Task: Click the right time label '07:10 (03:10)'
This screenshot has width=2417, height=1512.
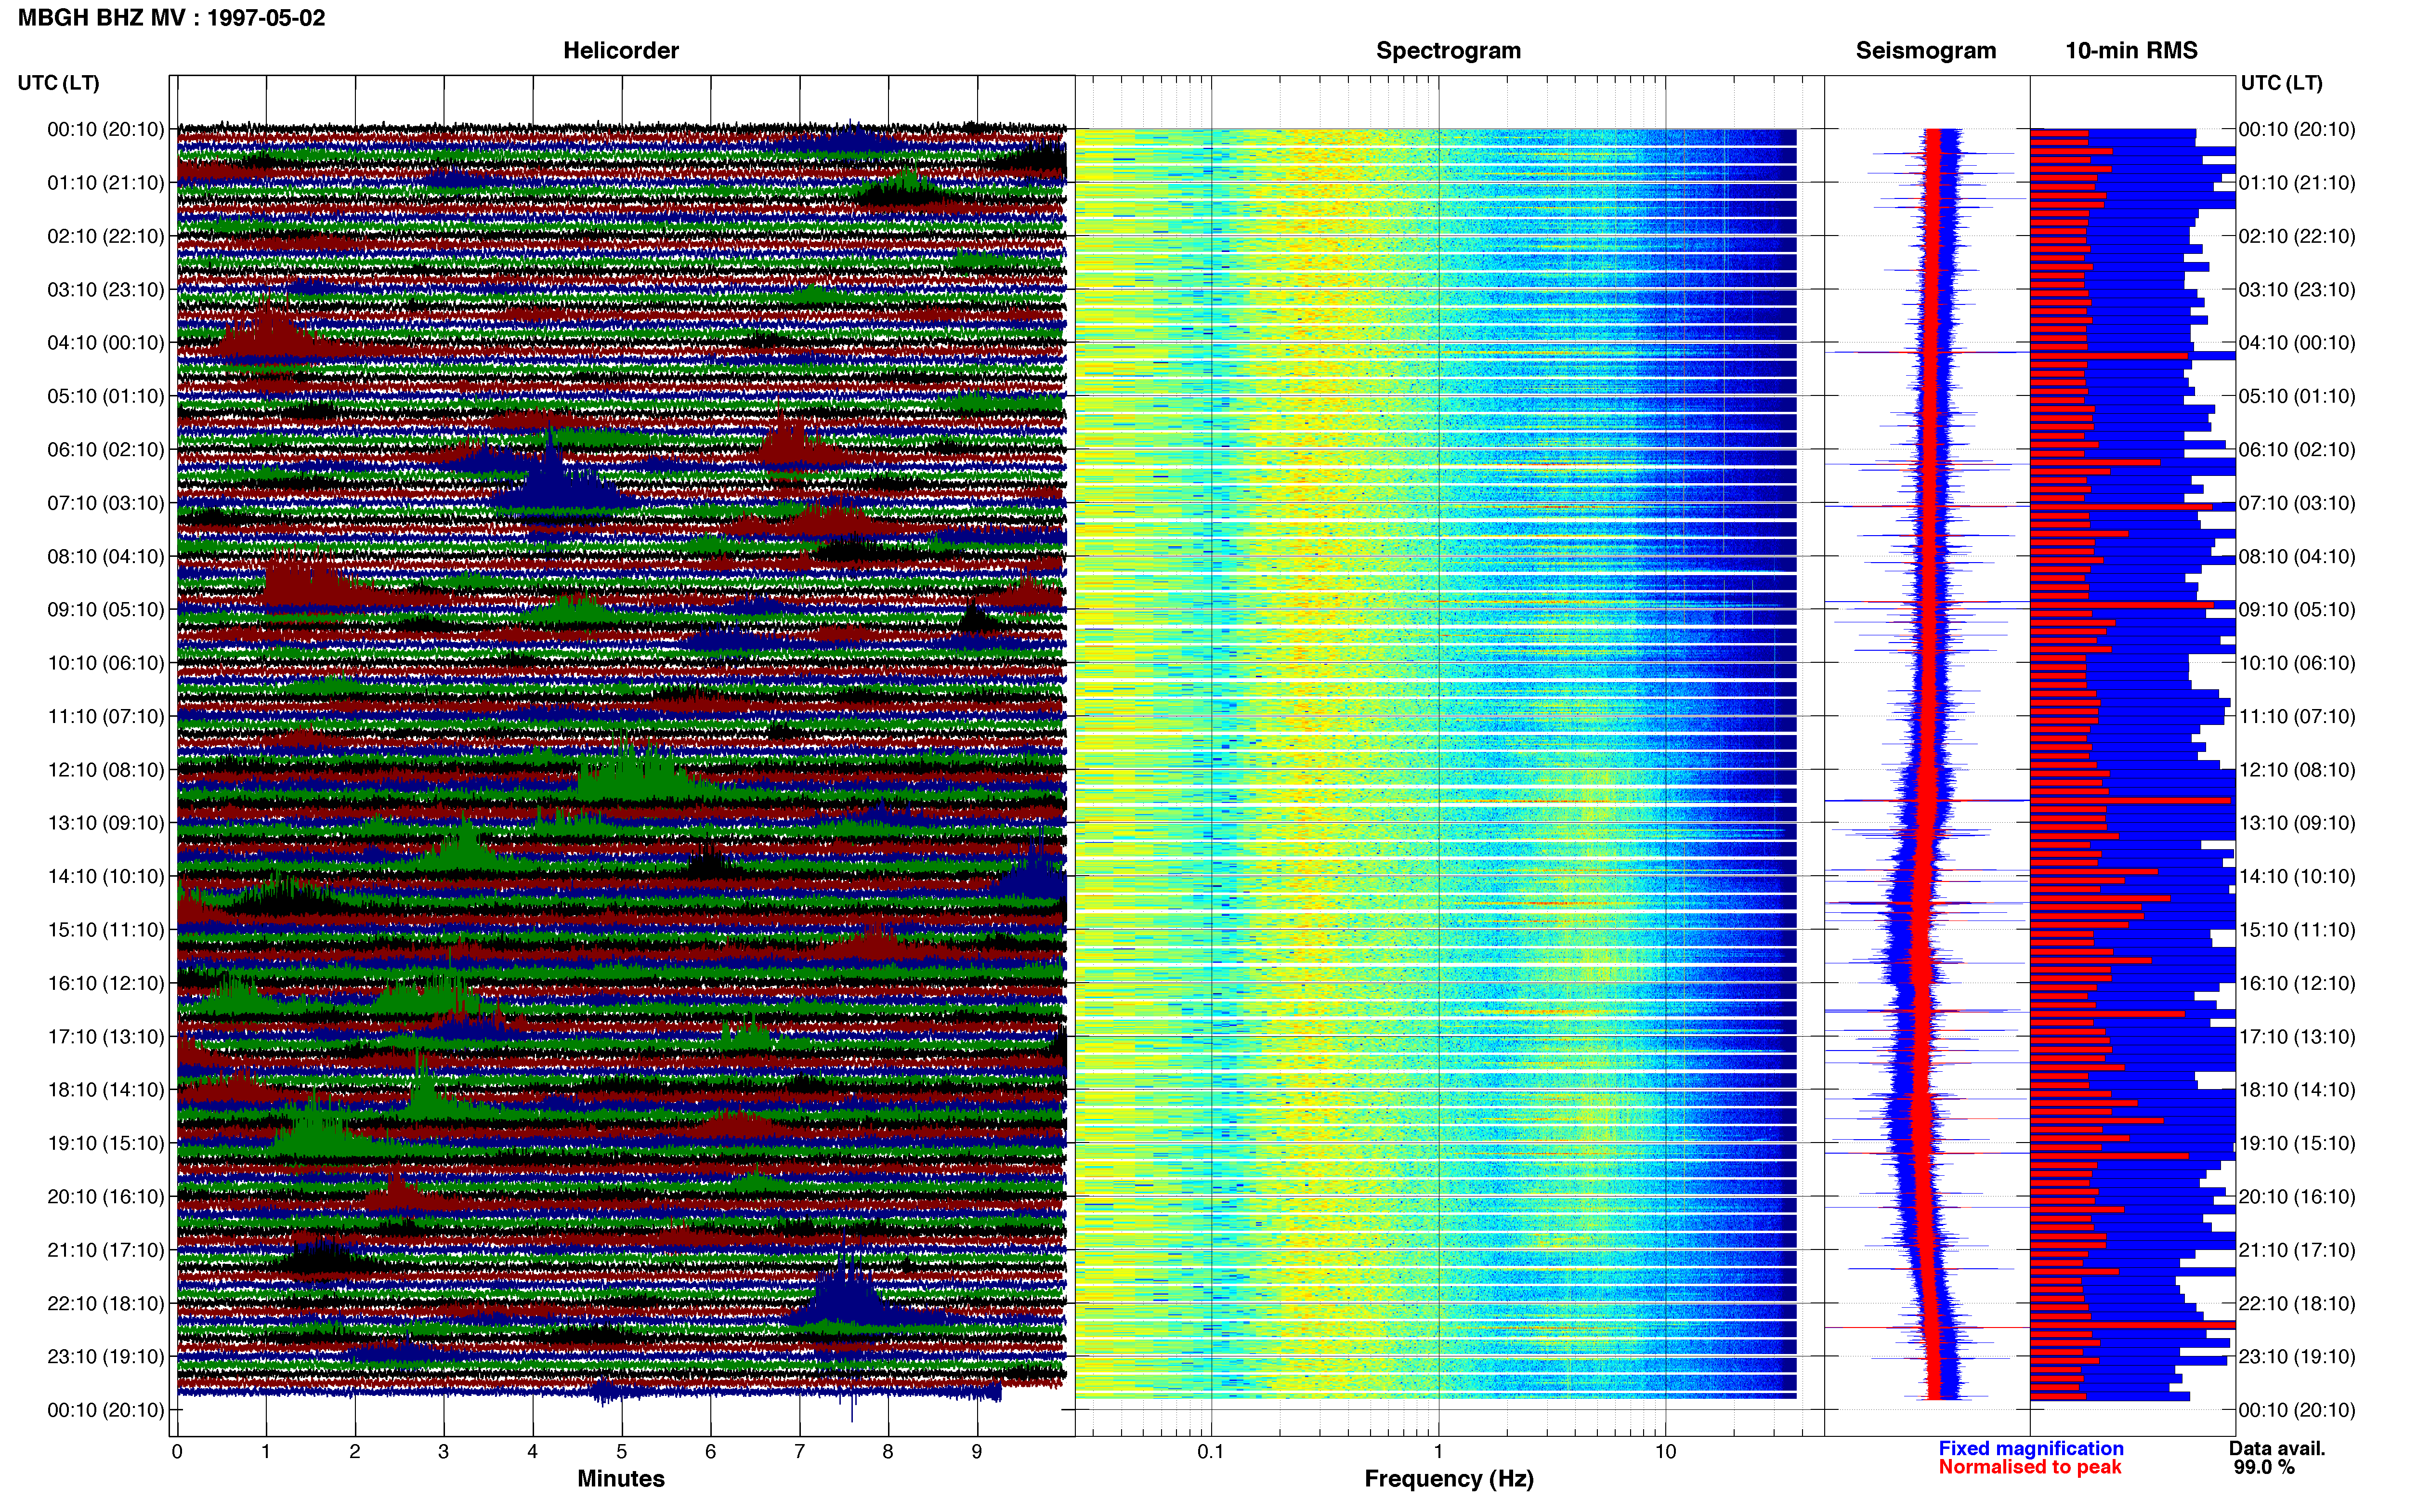Action: coord(2297,503)
